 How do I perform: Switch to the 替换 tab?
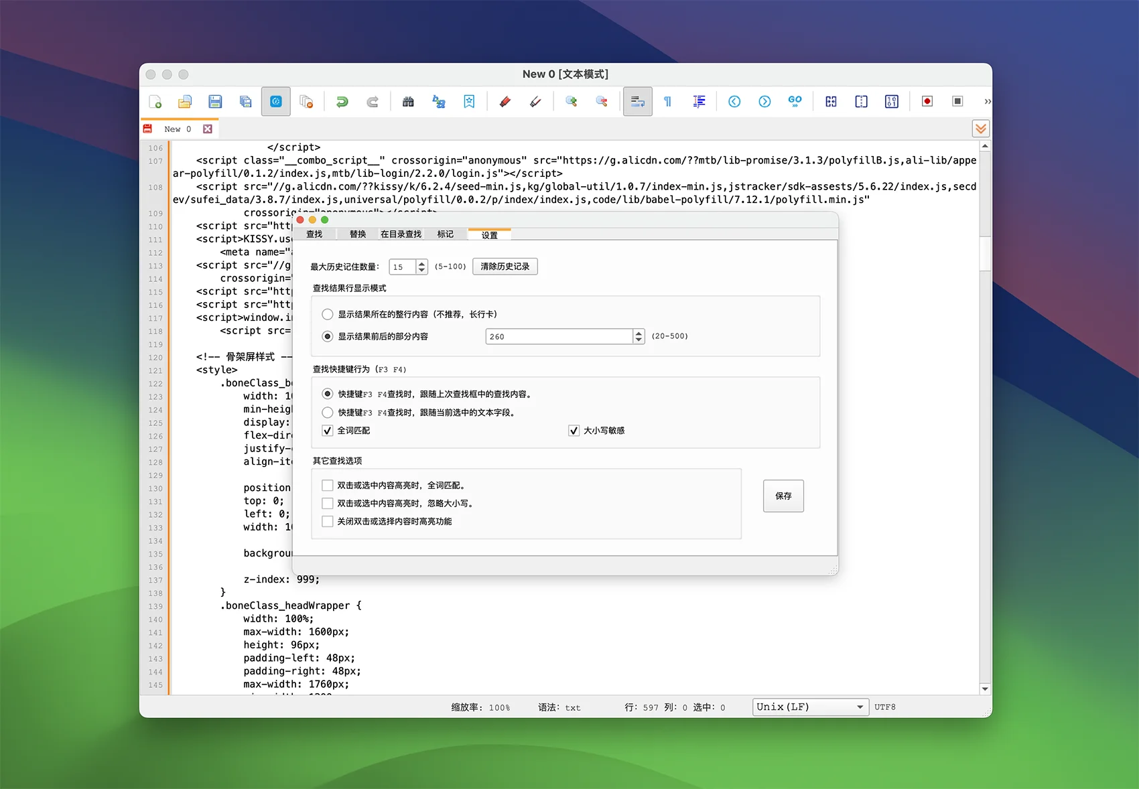(x=358, y=234)
